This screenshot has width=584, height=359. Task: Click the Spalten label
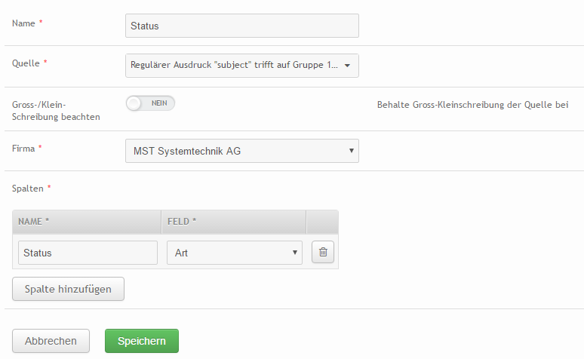click(28, 189)
